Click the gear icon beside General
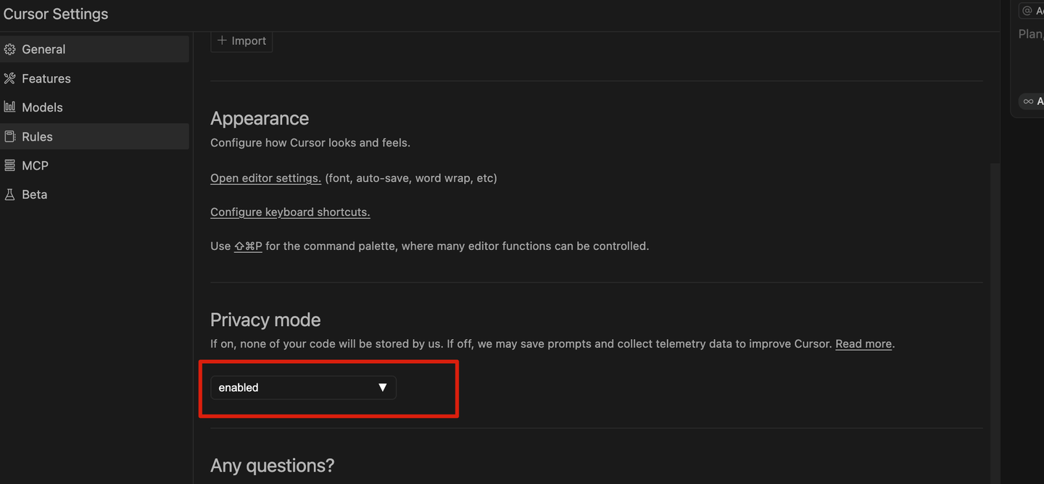The width and height of the screenshot is (1044, 484). (9, 49)
